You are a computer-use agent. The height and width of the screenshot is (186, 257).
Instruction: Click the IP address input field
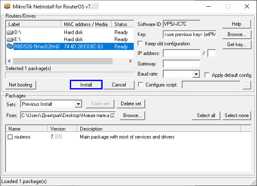pos(181,53)
